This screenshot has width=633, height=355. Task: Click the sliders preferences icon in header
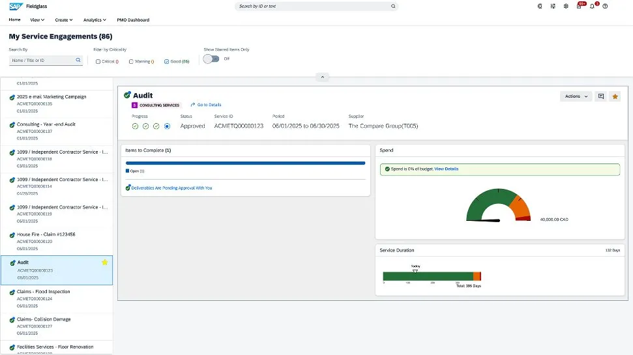[553, 7]
